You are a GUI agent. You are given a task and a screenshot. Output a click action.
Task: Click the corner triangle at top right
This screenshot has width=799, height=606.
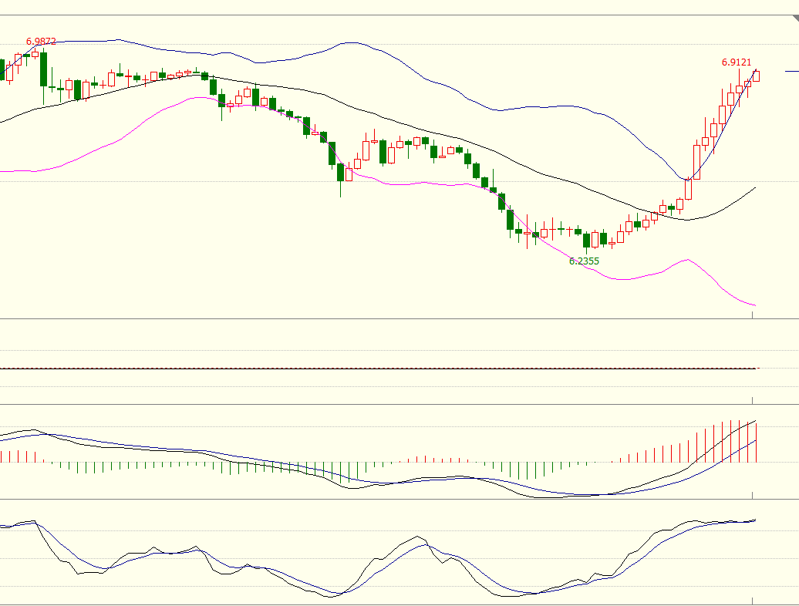pyautogui.click(x=795, y=19)
